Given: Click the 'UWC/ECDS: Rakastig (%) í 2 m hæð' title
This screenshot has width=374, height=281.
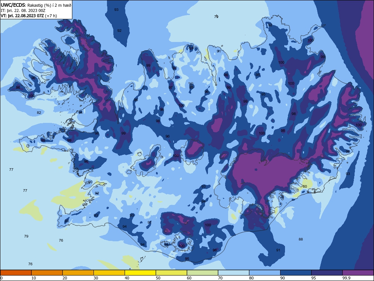Looking at the screenshot, I should click(x=36, y=5).
